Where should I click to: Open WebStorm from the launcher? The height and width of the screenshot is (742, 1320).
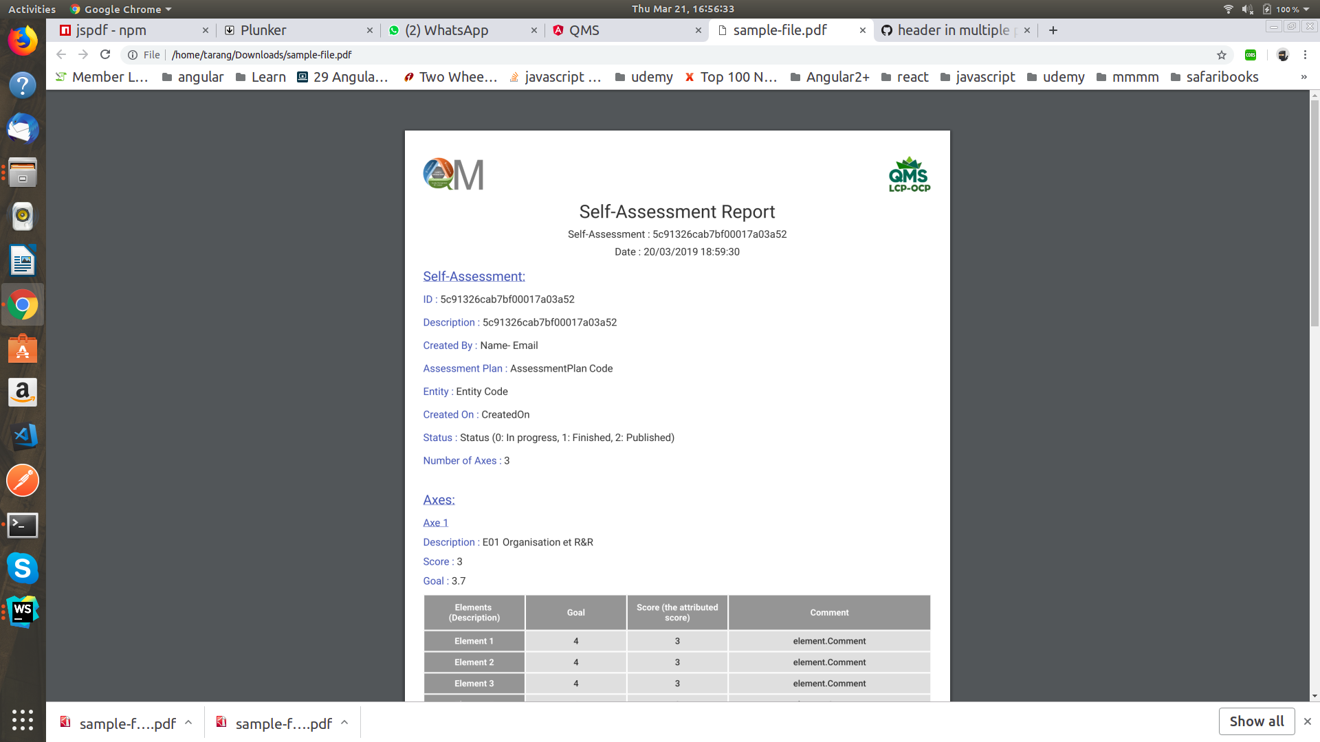(23, 609)
